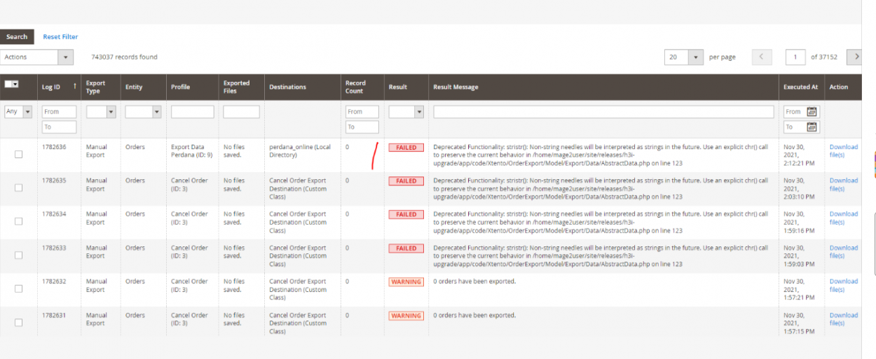The width and height of the screenshot is (876, 359).
Task: Check the box for log 1782632
Action: pos(18,288)
